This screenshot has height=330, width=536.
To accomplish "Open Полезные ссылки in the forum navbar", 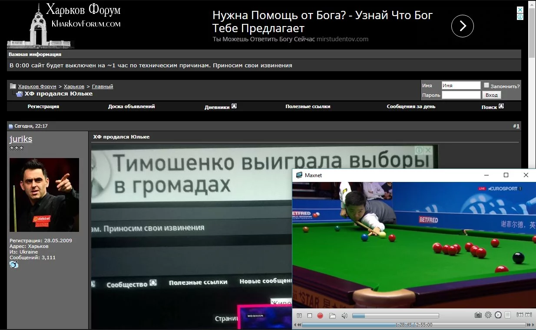I will (x=308, y=106).
